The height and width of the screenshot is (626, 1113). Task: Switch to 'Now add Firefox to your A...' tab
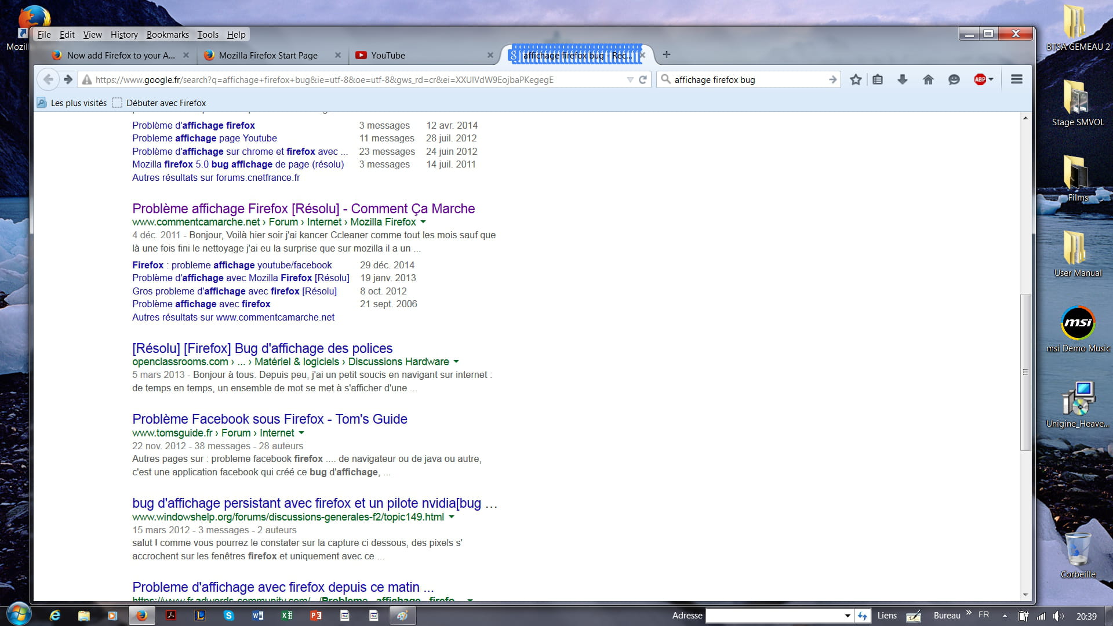pos(121,55)
